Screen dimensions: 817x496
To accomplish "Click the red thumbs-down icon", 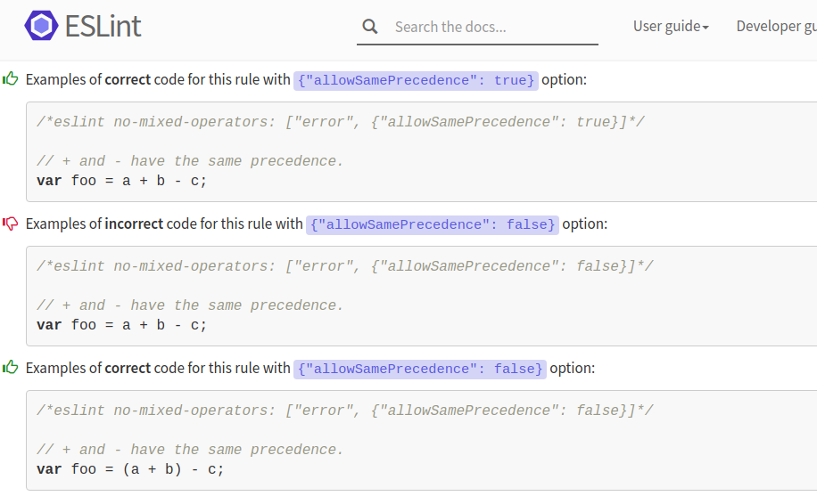I will click(x=11, y=224).
